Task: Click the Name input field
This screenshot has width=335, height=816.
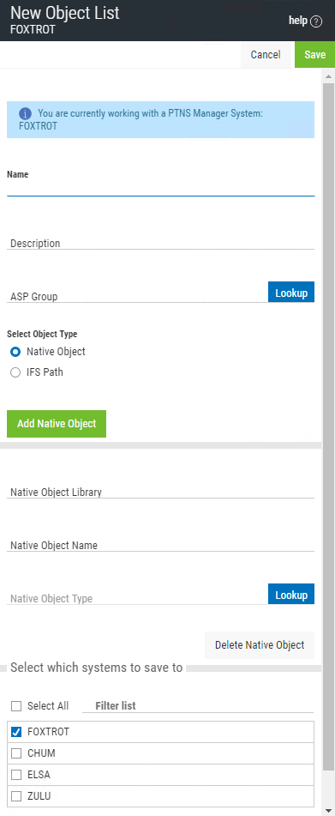Action: tap(160, 189)
